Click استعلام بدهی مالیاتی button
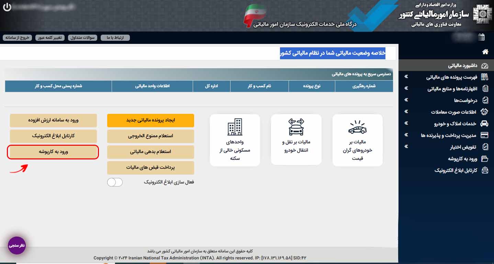 (150, 152)
